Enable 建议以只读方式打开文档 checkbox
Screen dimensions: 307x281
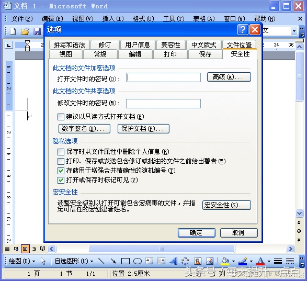click(61, 117)
